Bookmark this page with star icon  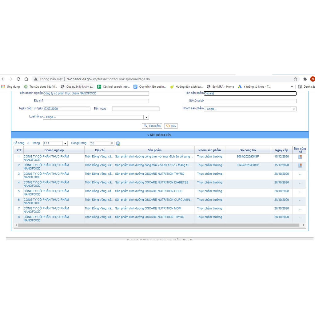296,79
